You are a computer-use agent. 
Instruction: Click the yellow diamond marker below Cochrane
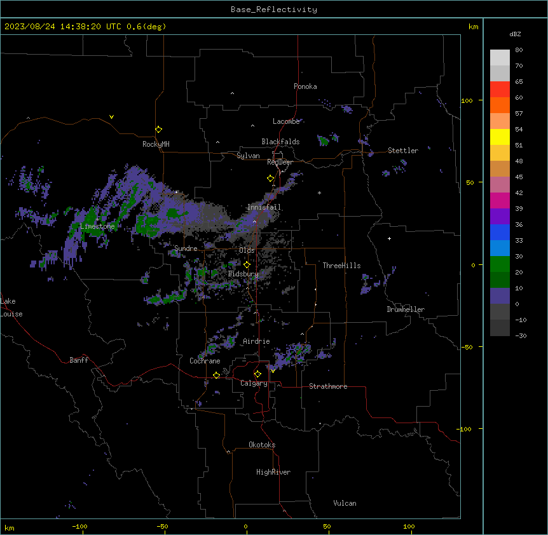[216, 376]
